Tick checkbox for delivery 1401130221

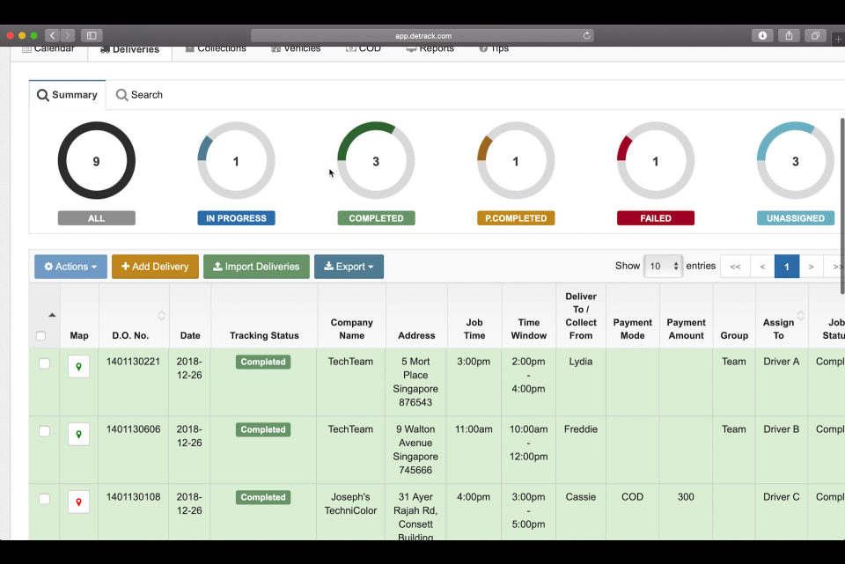tap(44, 363)
